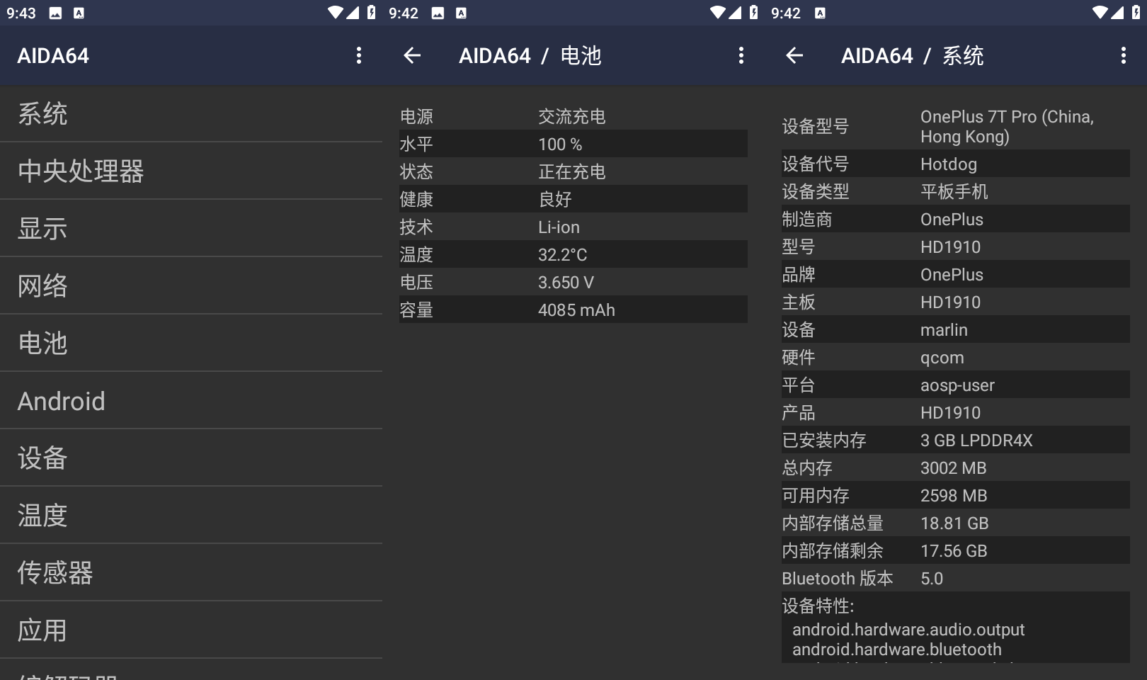Open overflow menu on AIDA64 main screen

(359, 56)
